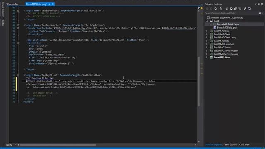This screenshot has width=265, height=149.
Task: Expand BuzzMMO.Data project
Action: pos(207,41)
